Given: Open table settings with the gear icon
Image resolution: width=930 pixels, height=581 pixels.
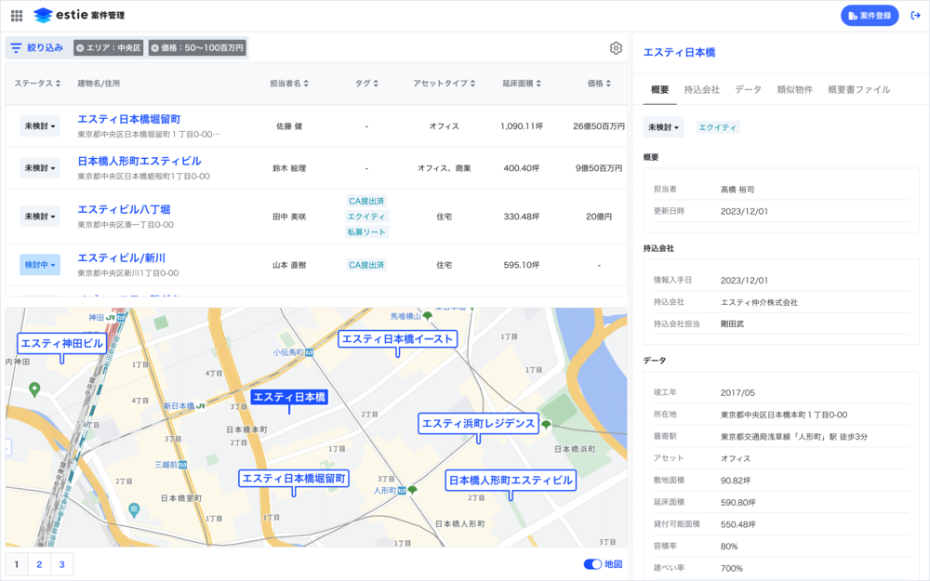Looking at the screenshot, I should (x=616, y=48).
